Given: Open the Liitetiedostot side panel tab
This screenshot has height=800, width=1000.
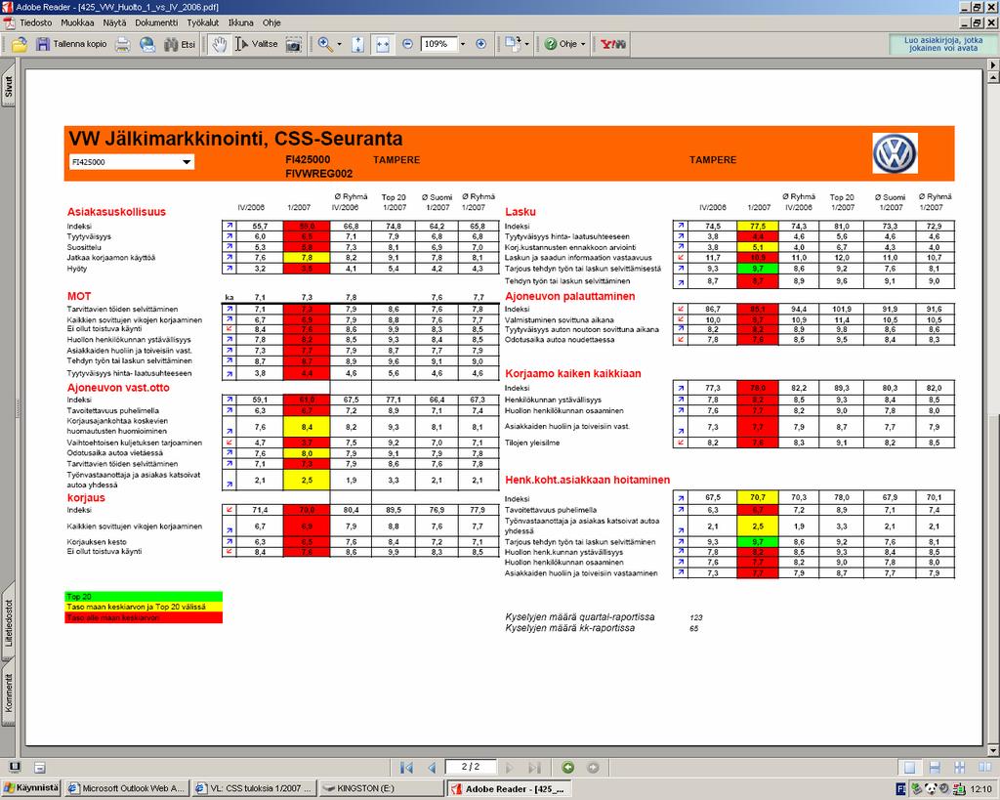Looking at the screenshot, I should [8, 624].
